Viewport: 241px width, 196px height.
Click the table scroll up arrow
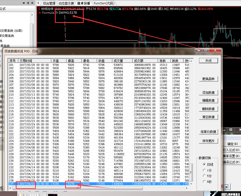pyautogui.click(x=191, y=61)
